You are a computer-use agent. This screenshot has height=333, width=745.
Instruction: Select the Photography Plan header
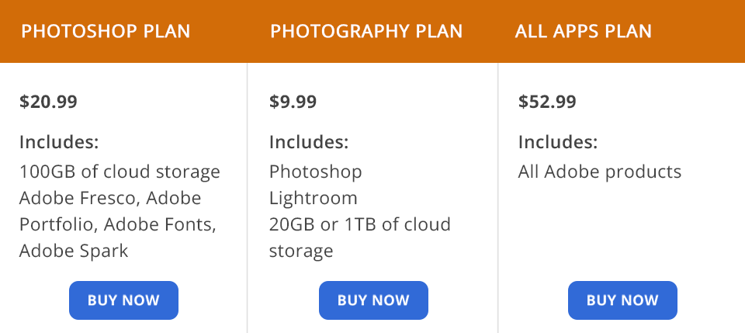point(366,32)
